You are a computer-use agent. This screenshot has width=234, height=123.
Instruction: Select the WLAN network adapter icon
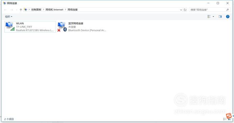tap(10, 27)
